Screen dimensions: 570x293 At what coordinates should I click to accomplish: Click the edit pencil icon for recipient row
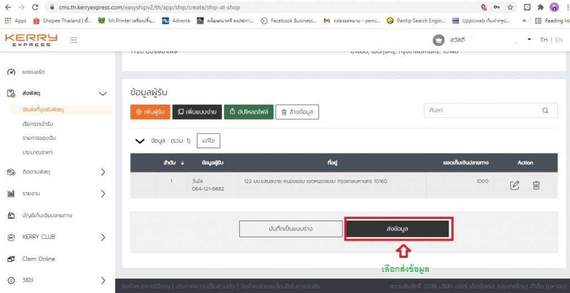tap(514, 185)
